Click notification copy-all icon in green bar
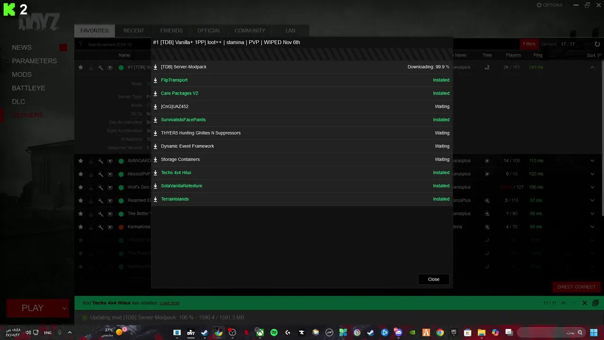604x340 pixels. click(x=596, y=303)
